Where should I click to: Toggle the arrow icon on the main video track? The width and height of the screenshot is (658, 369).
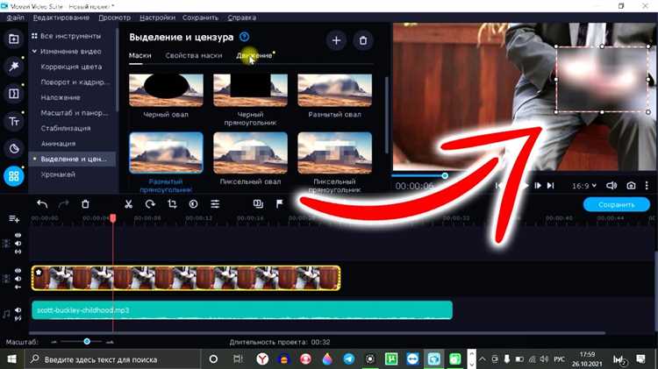(x=18, y=287)
